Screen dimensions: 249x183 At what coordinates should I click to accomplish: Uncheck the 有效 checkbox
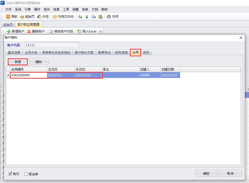[11, 174]
